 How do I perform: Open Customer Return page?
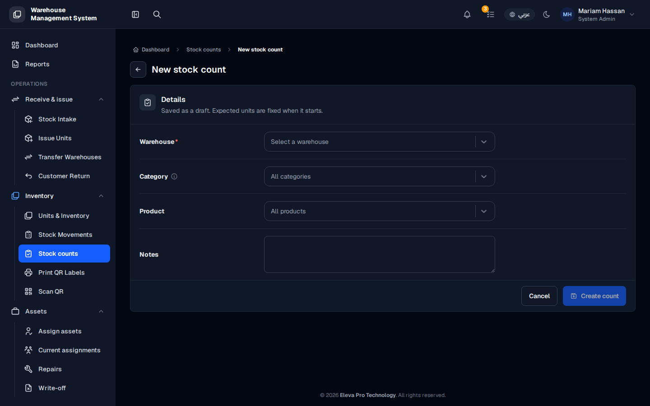pyautogui.click(x=64, y=176)
